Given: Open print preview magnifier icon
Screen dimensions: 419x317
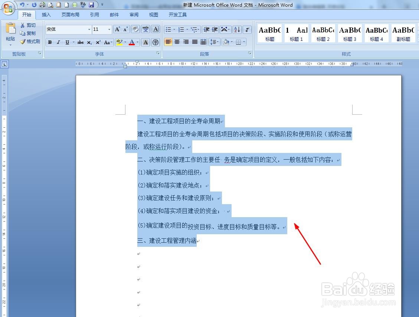Looking at the screenshot, I should [x=50, y=4].
